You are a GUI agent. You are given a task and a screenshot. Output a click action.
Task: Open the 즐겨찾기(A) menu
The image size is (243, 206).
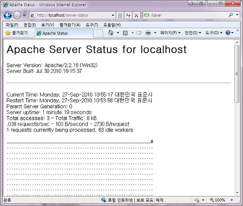70,25
